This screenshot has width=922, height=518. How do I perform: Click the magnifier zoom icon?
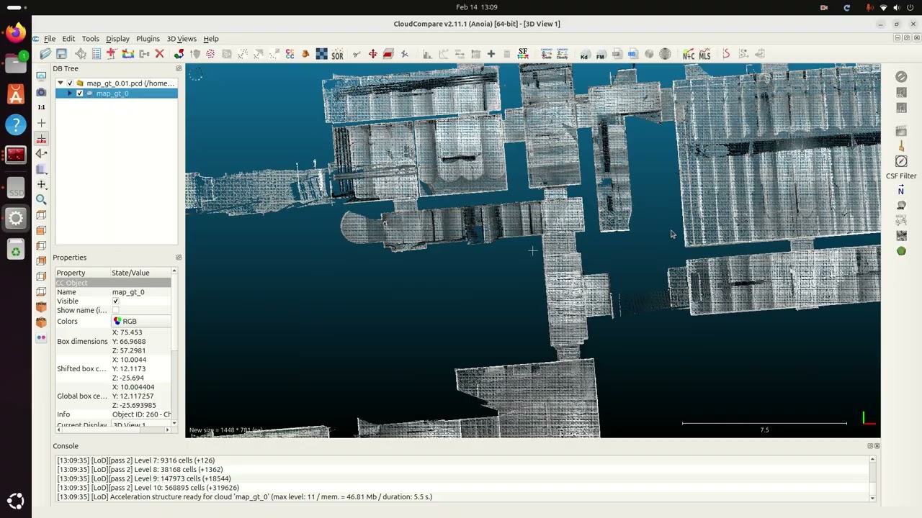tap(41, 199)
